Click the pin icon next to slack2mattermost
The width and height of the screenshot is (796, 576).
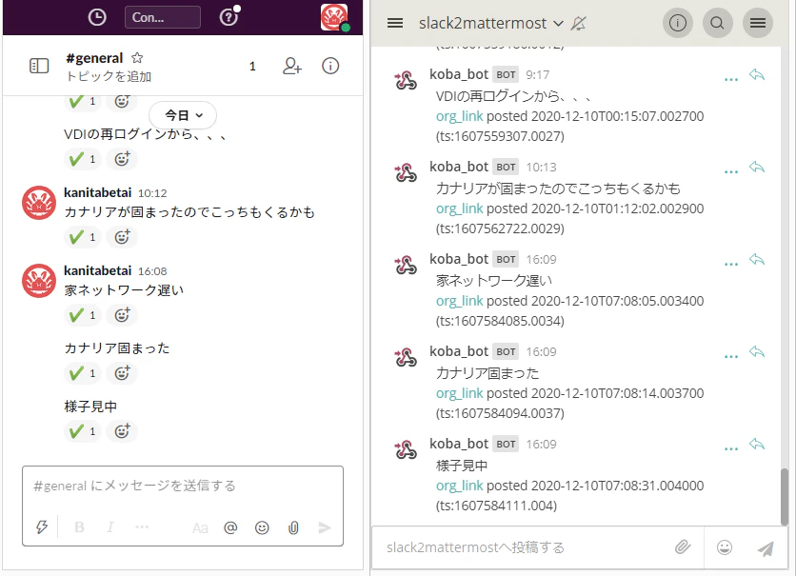click(578, 23)
